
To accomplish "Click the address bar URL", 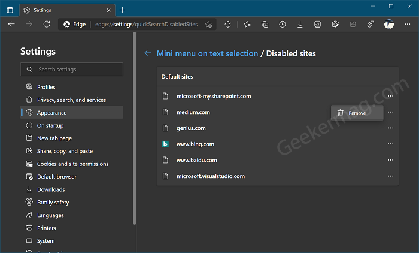I will click(146, 25).
